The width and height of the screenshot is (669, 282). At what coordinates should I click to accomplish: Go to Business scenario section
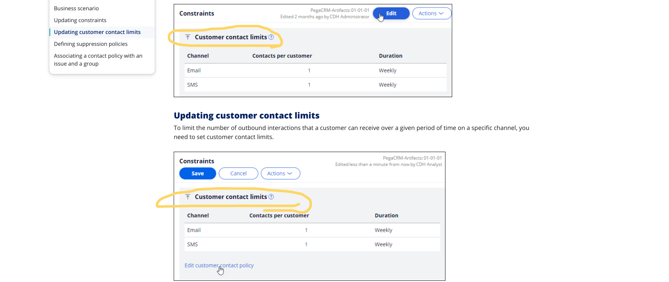[76, 8]
